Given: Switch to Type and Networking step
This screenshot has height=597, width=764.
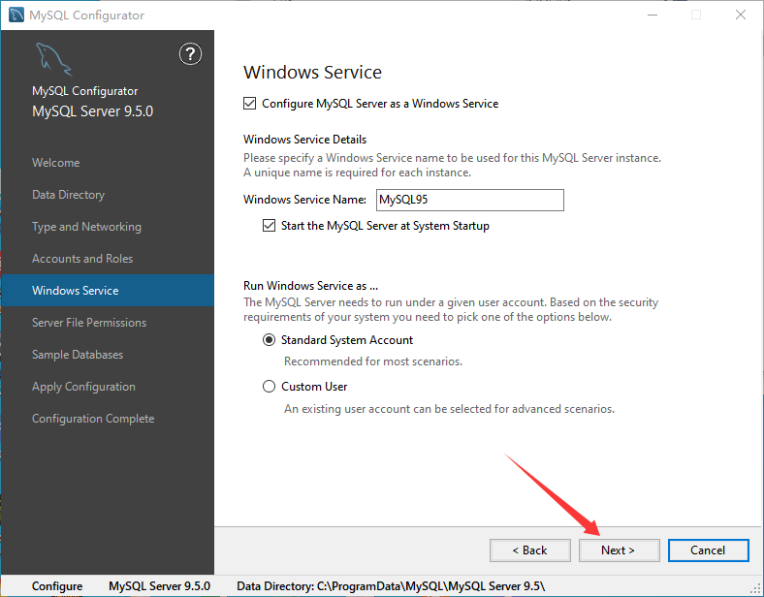Looking at the screenshot, I should [86, 227].
